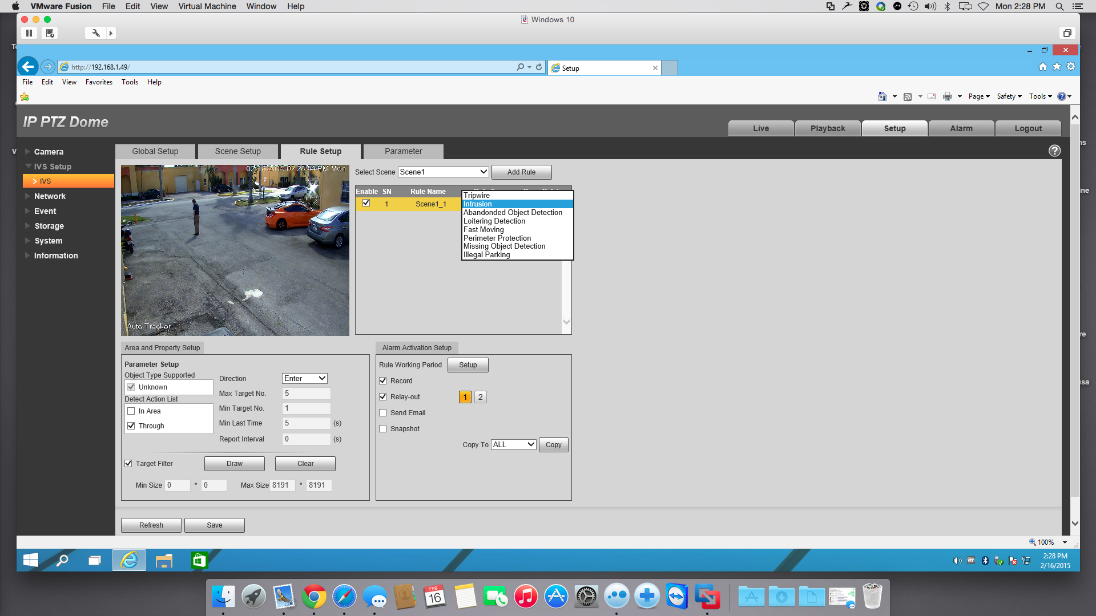Expand the Network sidebar section
This screenshot has height=616, width=1096.
pos(50,196)
